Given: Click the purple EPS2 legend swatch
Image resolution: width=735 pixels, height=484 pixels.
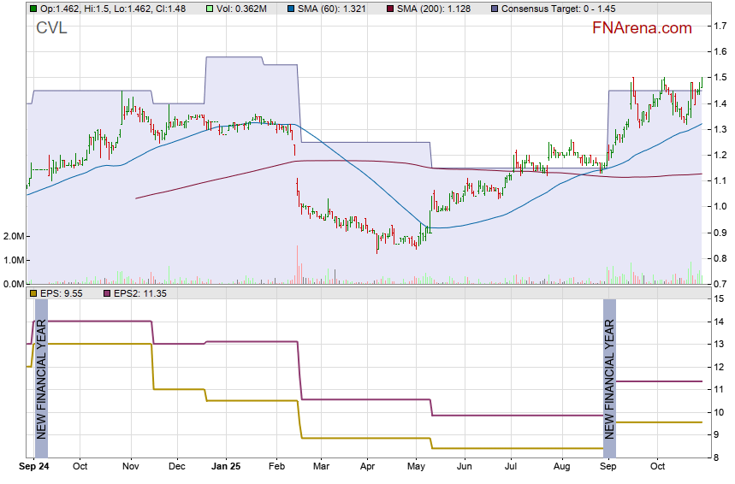Looking at the screenshot, I should (107, 293).
